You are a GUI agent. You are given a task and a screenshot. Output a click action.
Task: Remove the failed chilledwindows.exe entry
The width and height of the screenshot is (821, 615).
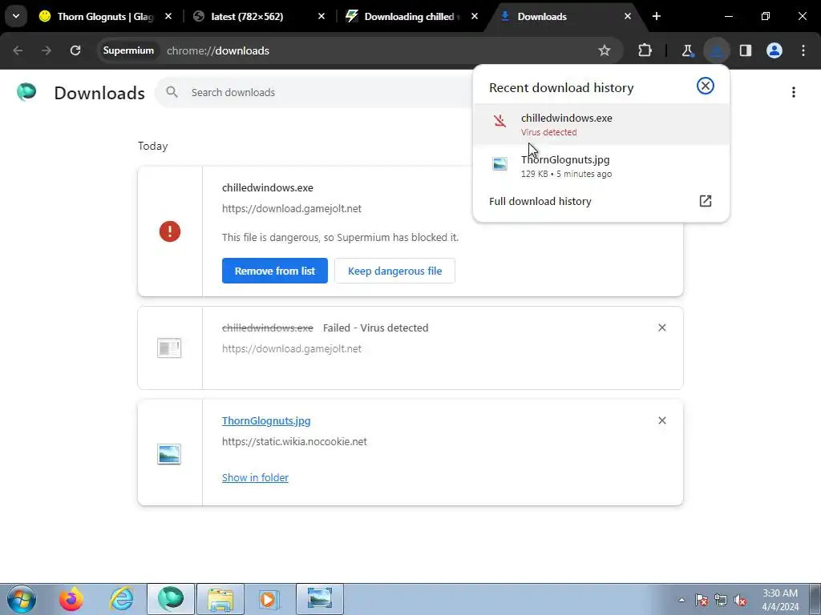(x=661, y=328)
